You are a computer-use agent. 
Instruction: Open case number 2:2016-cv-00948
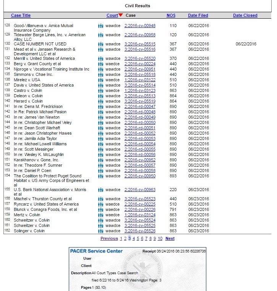click(x=140, y=26)
